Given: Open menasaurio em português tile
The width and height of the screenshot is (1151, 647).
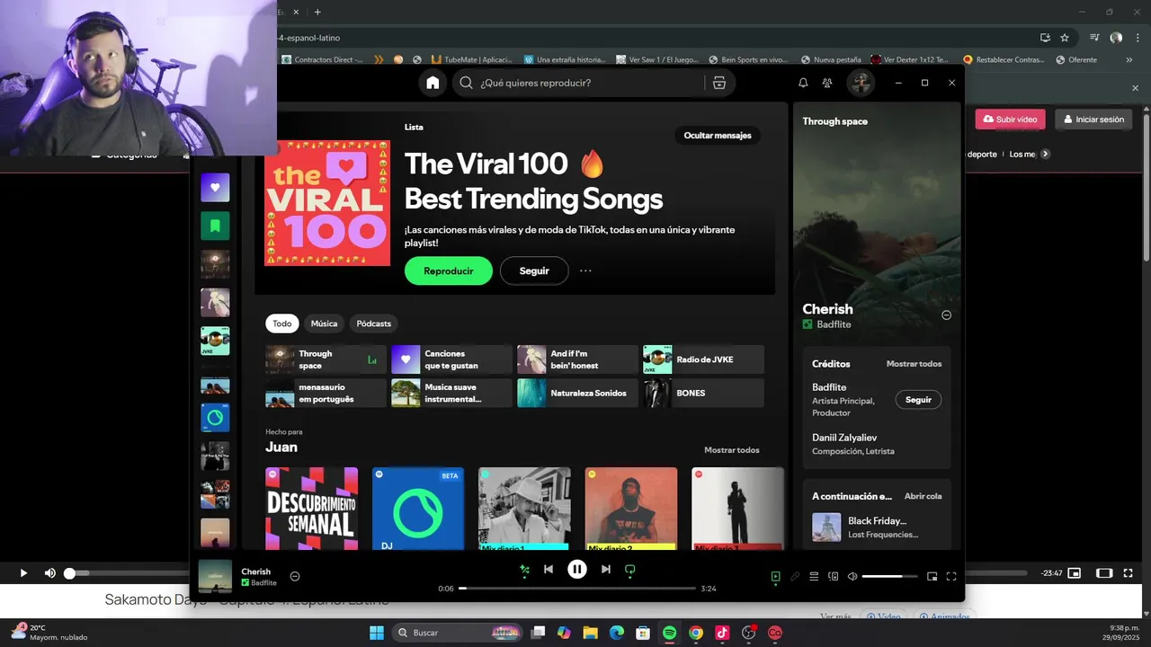Looking at the screenshot, I should tap(326, 393).
